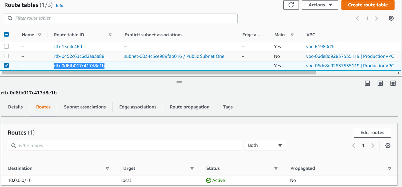Open the Actions dropdown menu
Image resolution: width=402 pixels, height=187 pixels.
[x=320, y=5]
